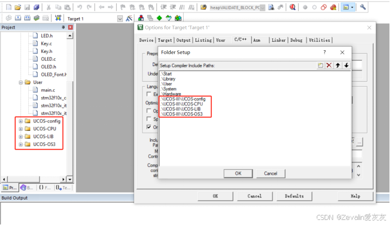390x225 pixels.
Task: Uncheck the checked 'On' checkbox
Action: click(149, 127)
